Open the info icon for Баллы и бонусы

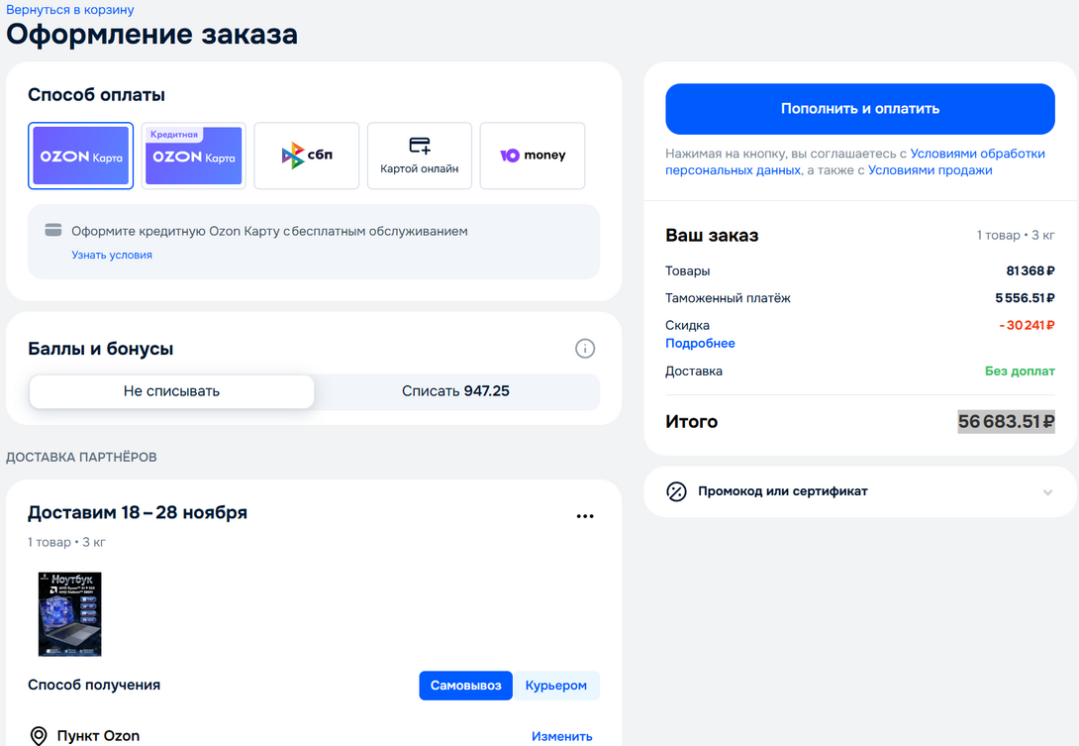585,348
